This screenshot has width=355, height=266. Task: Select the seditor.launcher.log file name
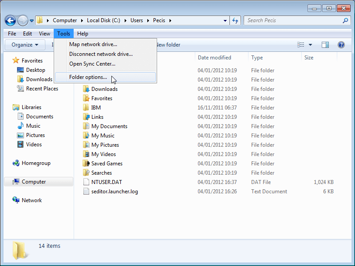pos(114,192)
